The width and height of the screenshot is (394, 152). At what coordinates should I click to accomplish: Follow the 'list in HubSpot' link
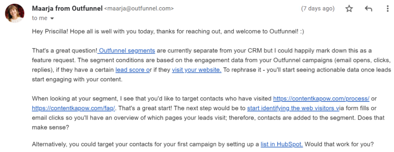pos(282,144)
